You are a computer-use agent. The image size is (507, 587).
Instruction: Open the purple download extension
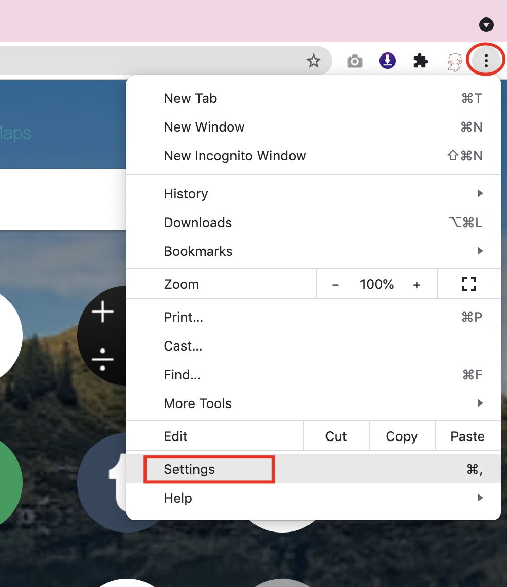click(388, 61)
